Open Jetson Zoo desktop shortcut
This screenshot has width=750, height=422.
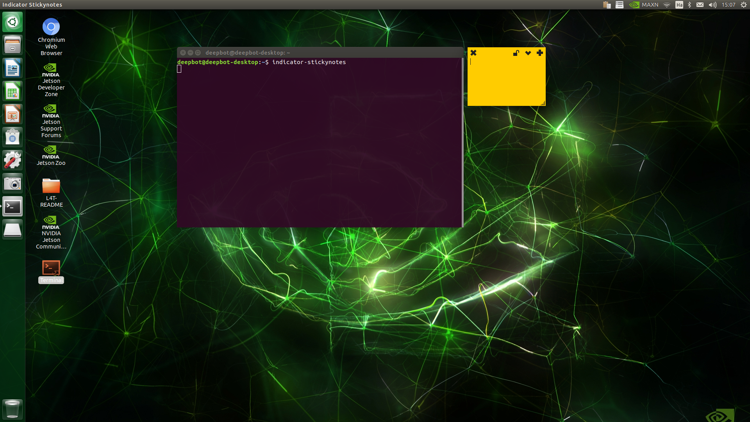51,150
